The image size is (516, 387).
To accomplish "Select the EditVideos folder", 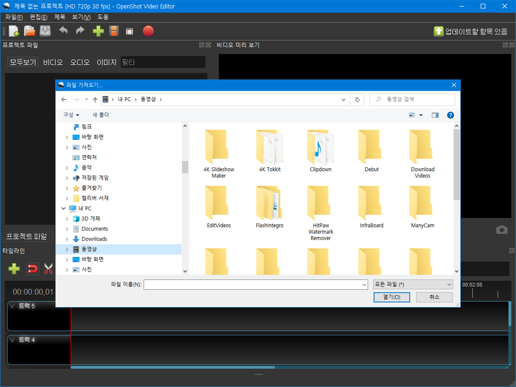I will click(219, 207).
